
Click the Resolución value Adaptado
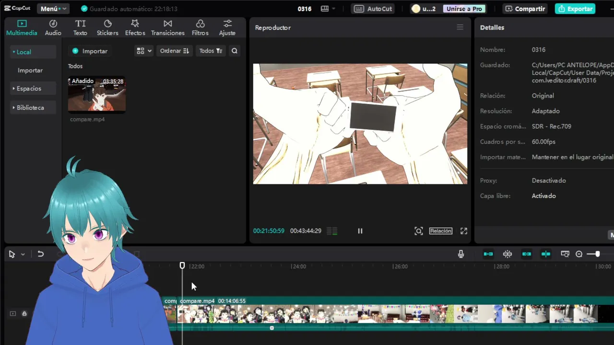546,111
